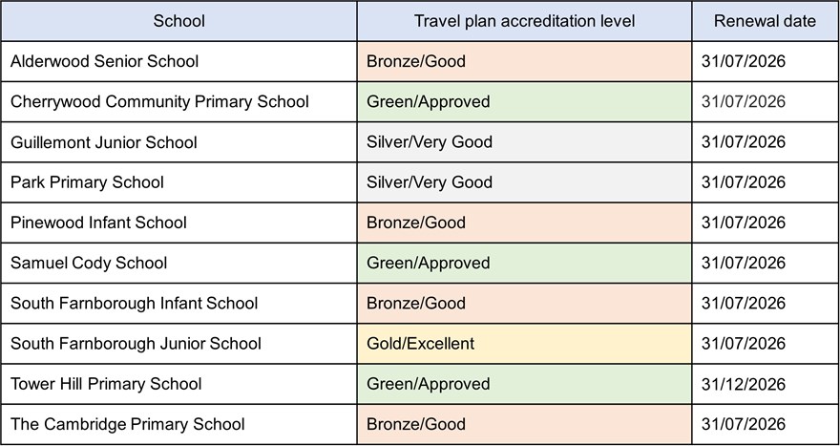Click The Cambridge Primary School name

point(128,424)
